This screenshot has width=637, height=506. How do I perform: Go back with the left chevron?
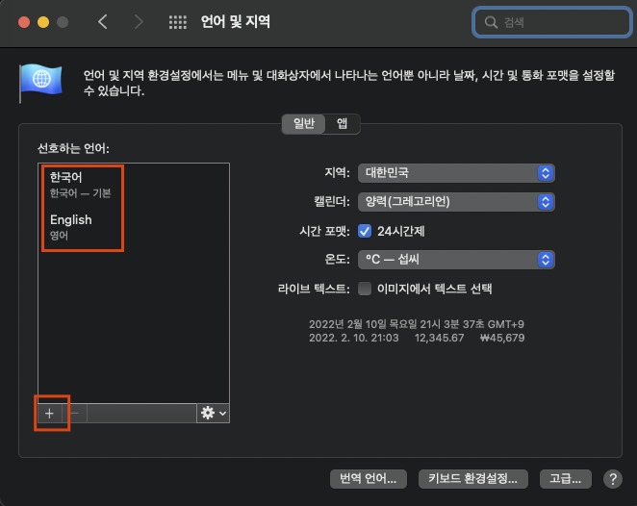[103, 21]
